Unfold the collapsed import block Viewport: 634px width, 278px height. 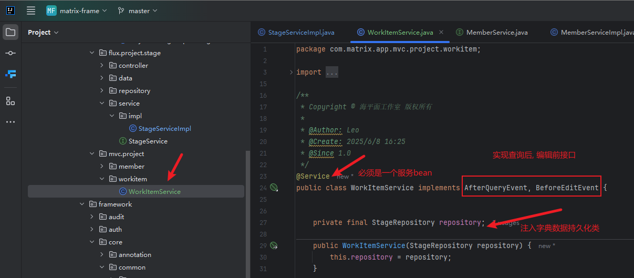pos(292,72)
